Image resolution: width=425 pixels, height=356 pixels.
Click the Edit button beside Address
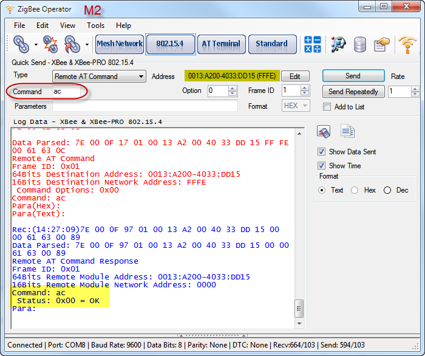tap(295, 76)
